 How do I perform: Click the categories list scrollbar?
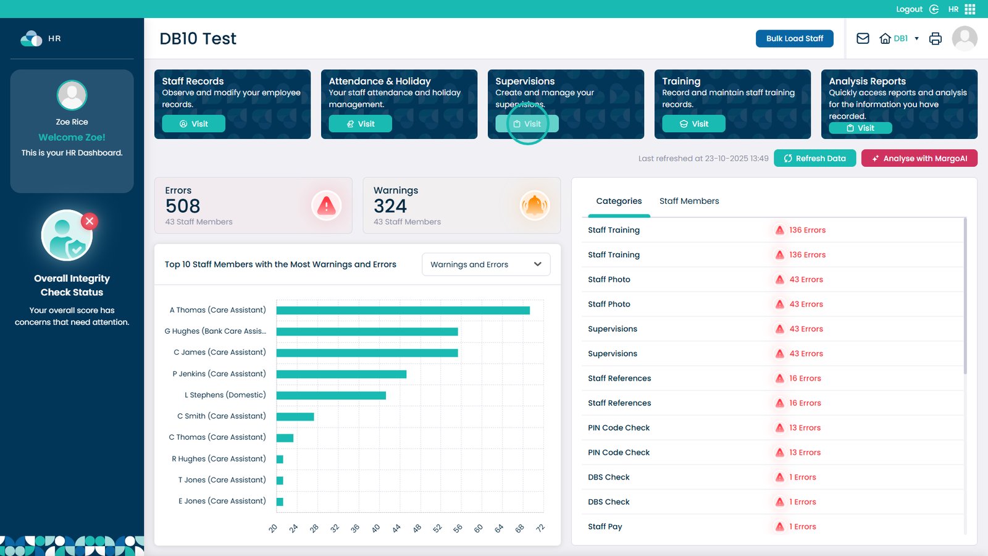(965, 297)
